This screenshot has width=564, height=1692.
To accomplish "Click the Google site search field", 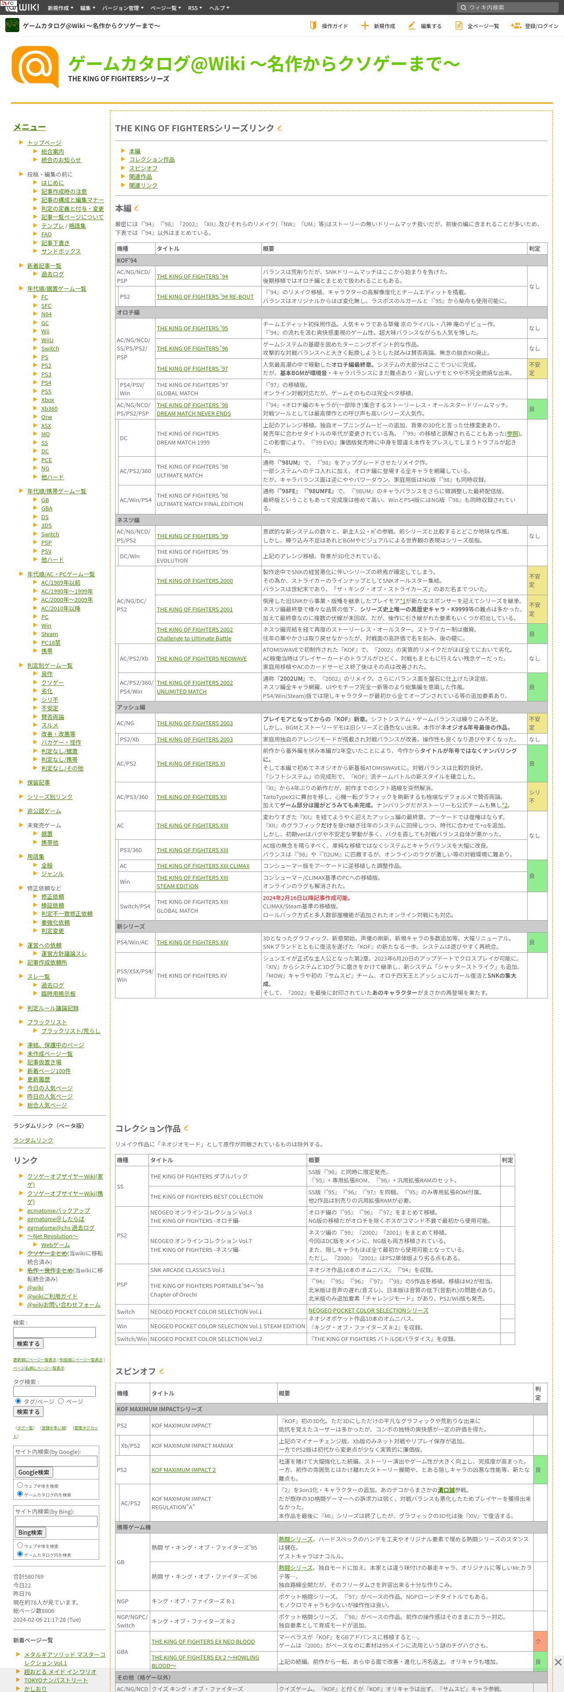I will tap(57, 1461).
